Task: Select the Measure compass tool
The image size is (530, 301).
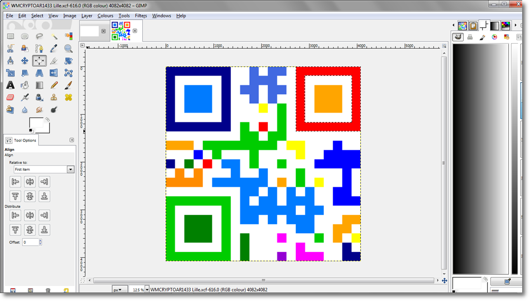Action: click(x=10, y=61)
